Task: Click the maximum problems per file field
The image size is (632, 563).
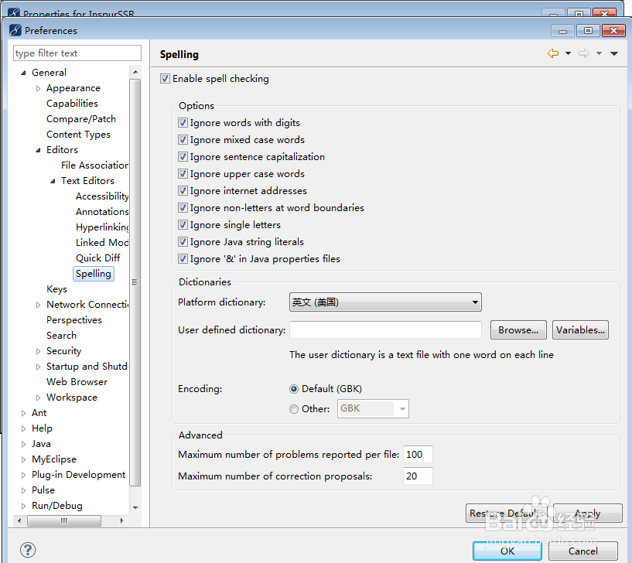Action: [x=418, y=455]
